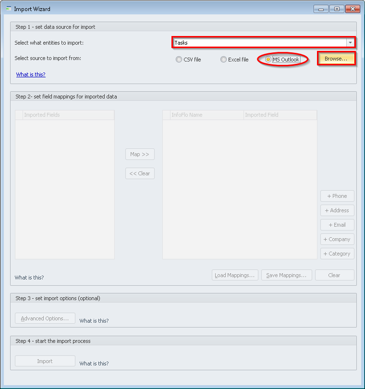
Task: Add a company field with + Company
Action: pos(337,239)
